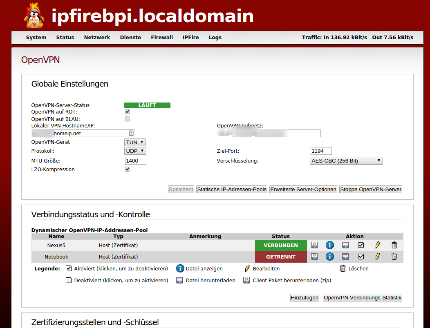Enable OpenVPN auf BLAU checkbox
Screen dimensions: 430x328
coord(128,119)
